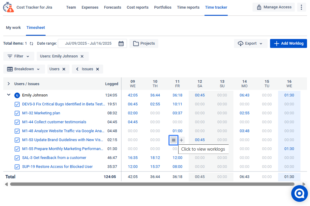Click the Add Worklog button

[x=288, y=43]
